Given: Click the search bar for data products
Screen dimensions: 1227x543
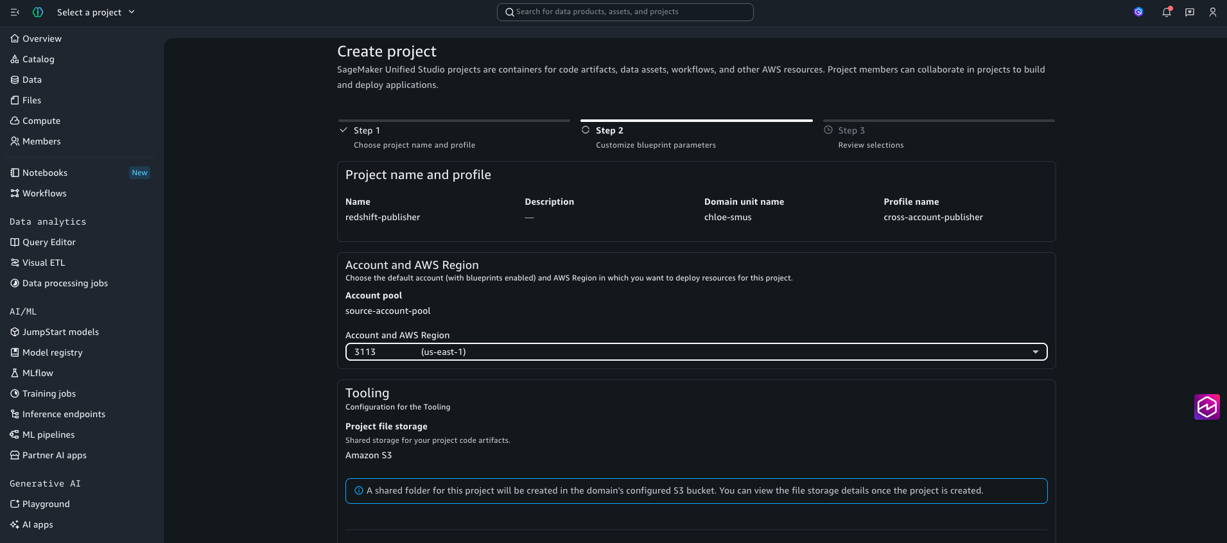Looking at the screenshot, I should (625, 12).
